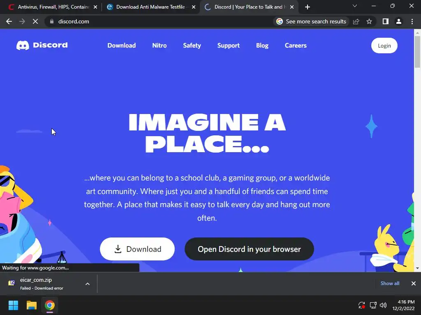Open the Safety navigation link
The width and height of the screenshot is (421, 315).
pos(192,46)
